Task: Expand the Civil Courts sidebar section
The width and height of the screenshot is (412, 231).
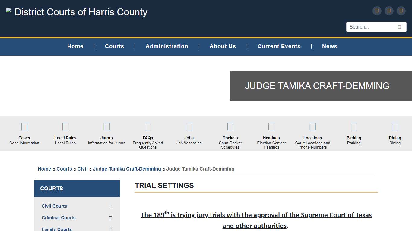Action: pos(110,206)
